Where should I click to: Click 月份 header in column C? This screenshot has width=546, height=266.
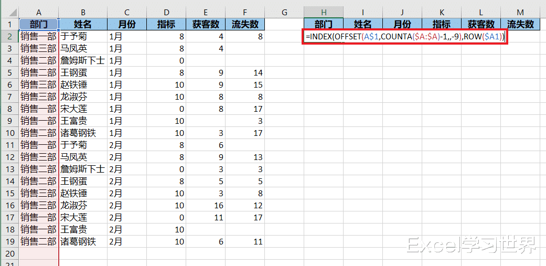point(127,24)
